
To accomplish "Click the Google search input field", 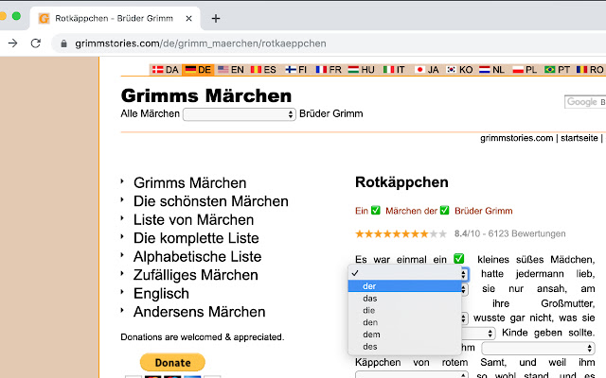I will click(x=585, y=102).
